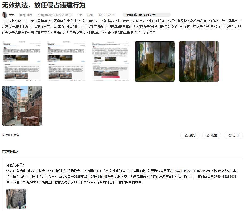View the night-time alley photo
This screenshot has height=211, width=248.
tap(154, 62)
